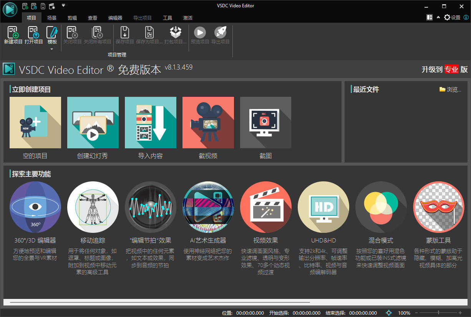Click quick access new project icon
The image size is (471, 317).
25,6
